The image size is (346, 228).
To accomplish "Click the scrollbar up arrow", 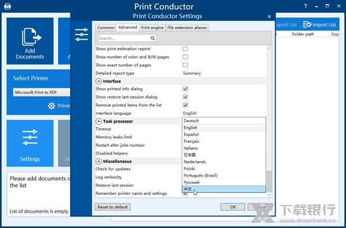I will [269, 48].
